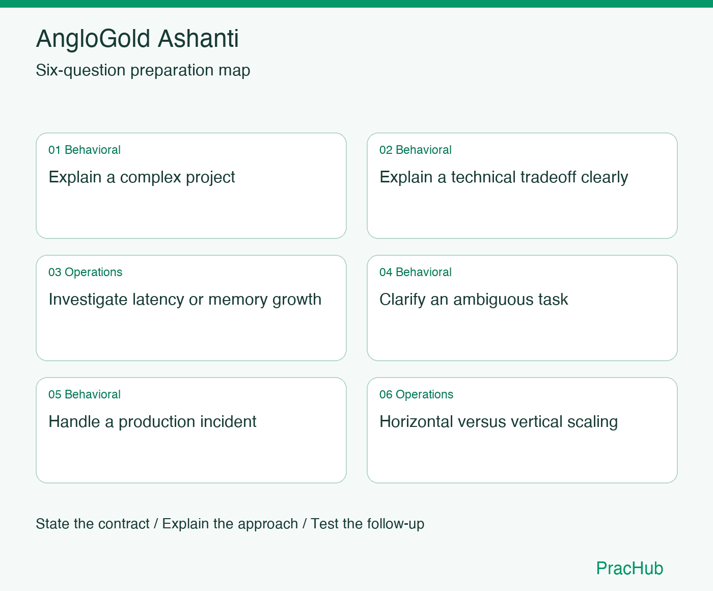713x591 pixels.
Task: Click the 04 Behavioral label
Action: (x=416, y=272)
